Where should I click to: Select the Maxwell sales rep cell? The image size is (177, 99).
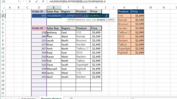coord(54,69)
